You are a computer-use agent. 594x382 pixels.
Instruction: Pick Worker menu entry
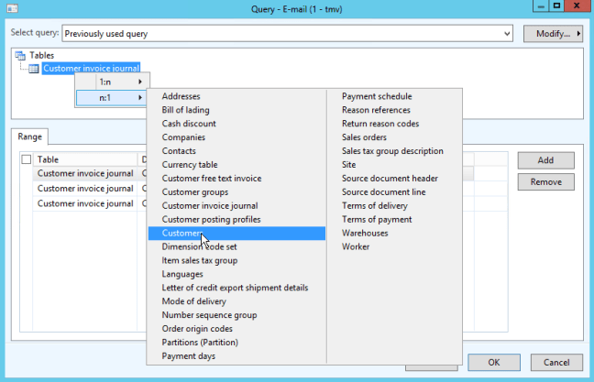356,246
